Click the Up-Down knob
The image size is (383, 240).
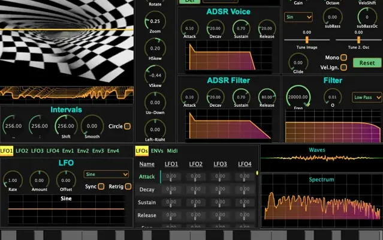155,103
